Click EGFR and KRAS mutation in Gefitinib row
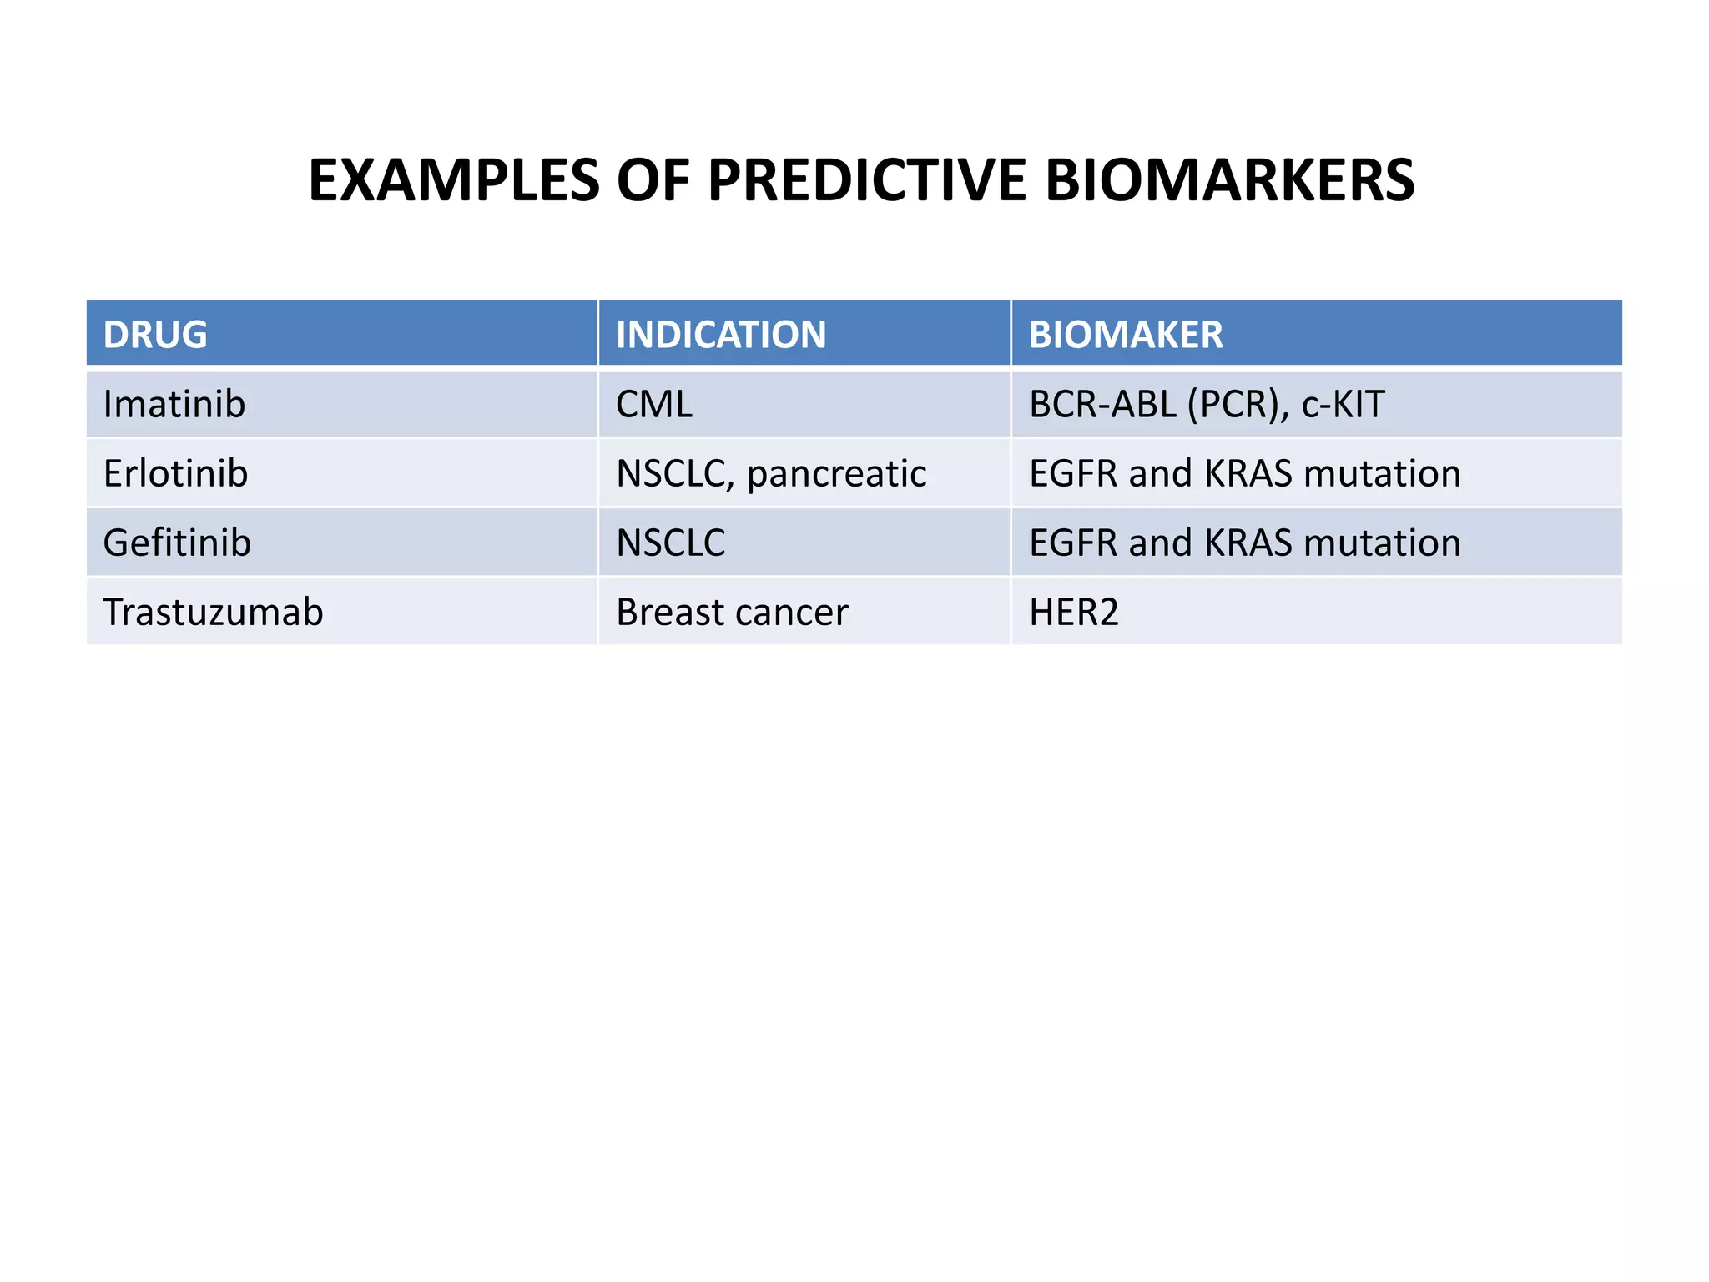This screenshot has height=1282, width=1709. tap(1244, 543)
